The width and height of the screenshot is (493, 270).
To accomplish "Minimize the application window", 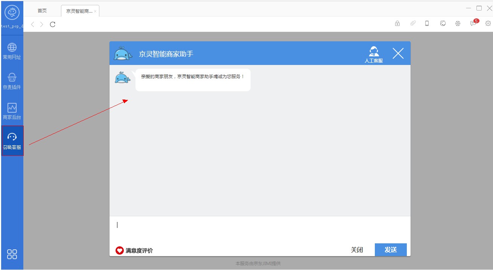I will pyautogui.click(x=469, y=8).
